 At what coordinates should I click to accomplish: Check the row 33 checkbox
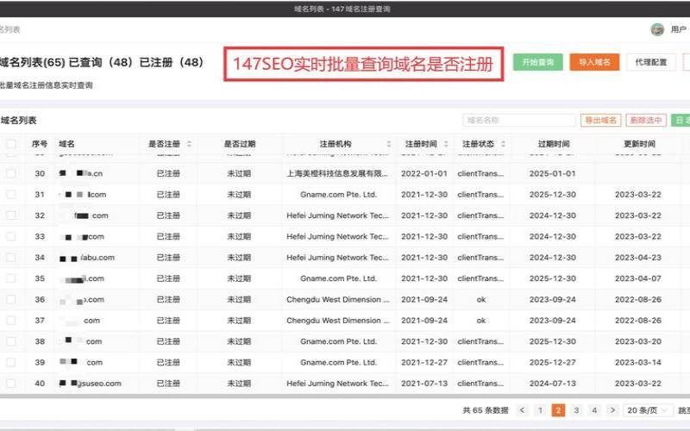(11, 236)
